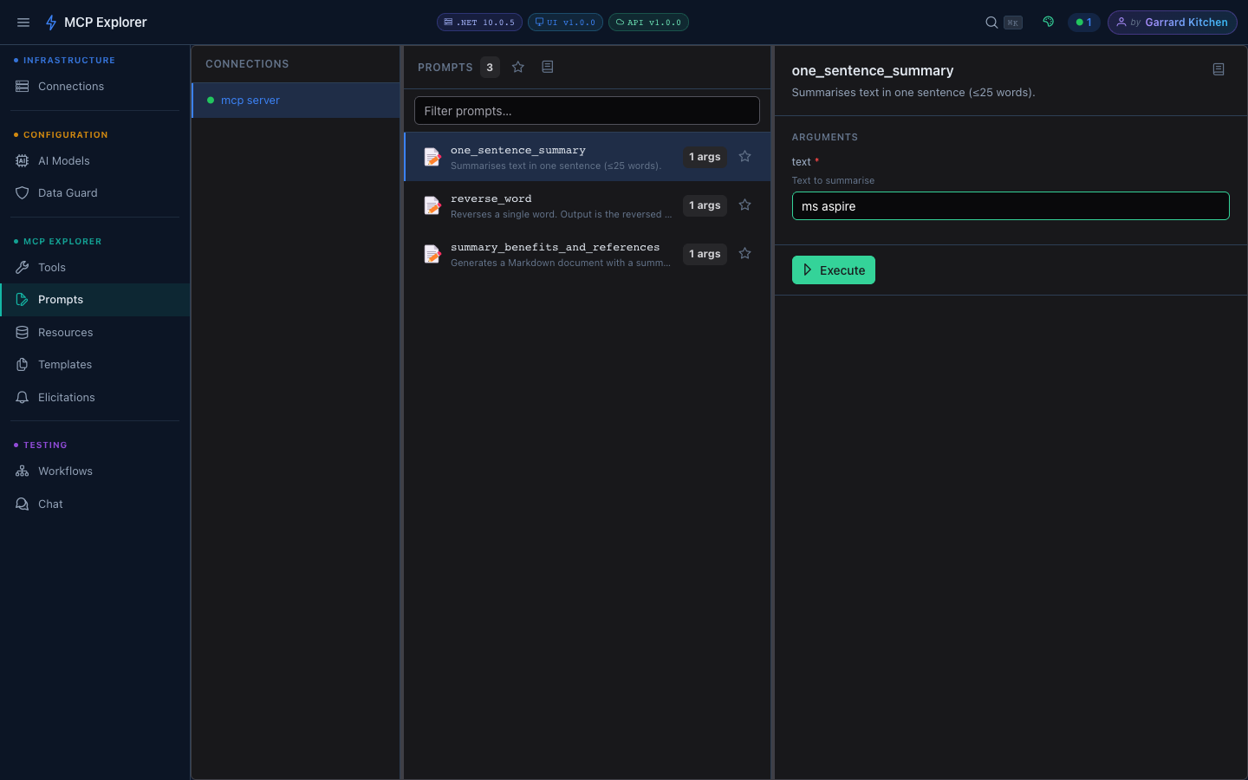Click the theme palette icon
1248x780 pixels.
click(x=1049, y=23)
